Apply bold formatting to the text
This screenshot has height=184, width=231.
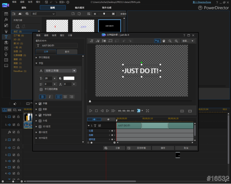[x=43, y=97]
